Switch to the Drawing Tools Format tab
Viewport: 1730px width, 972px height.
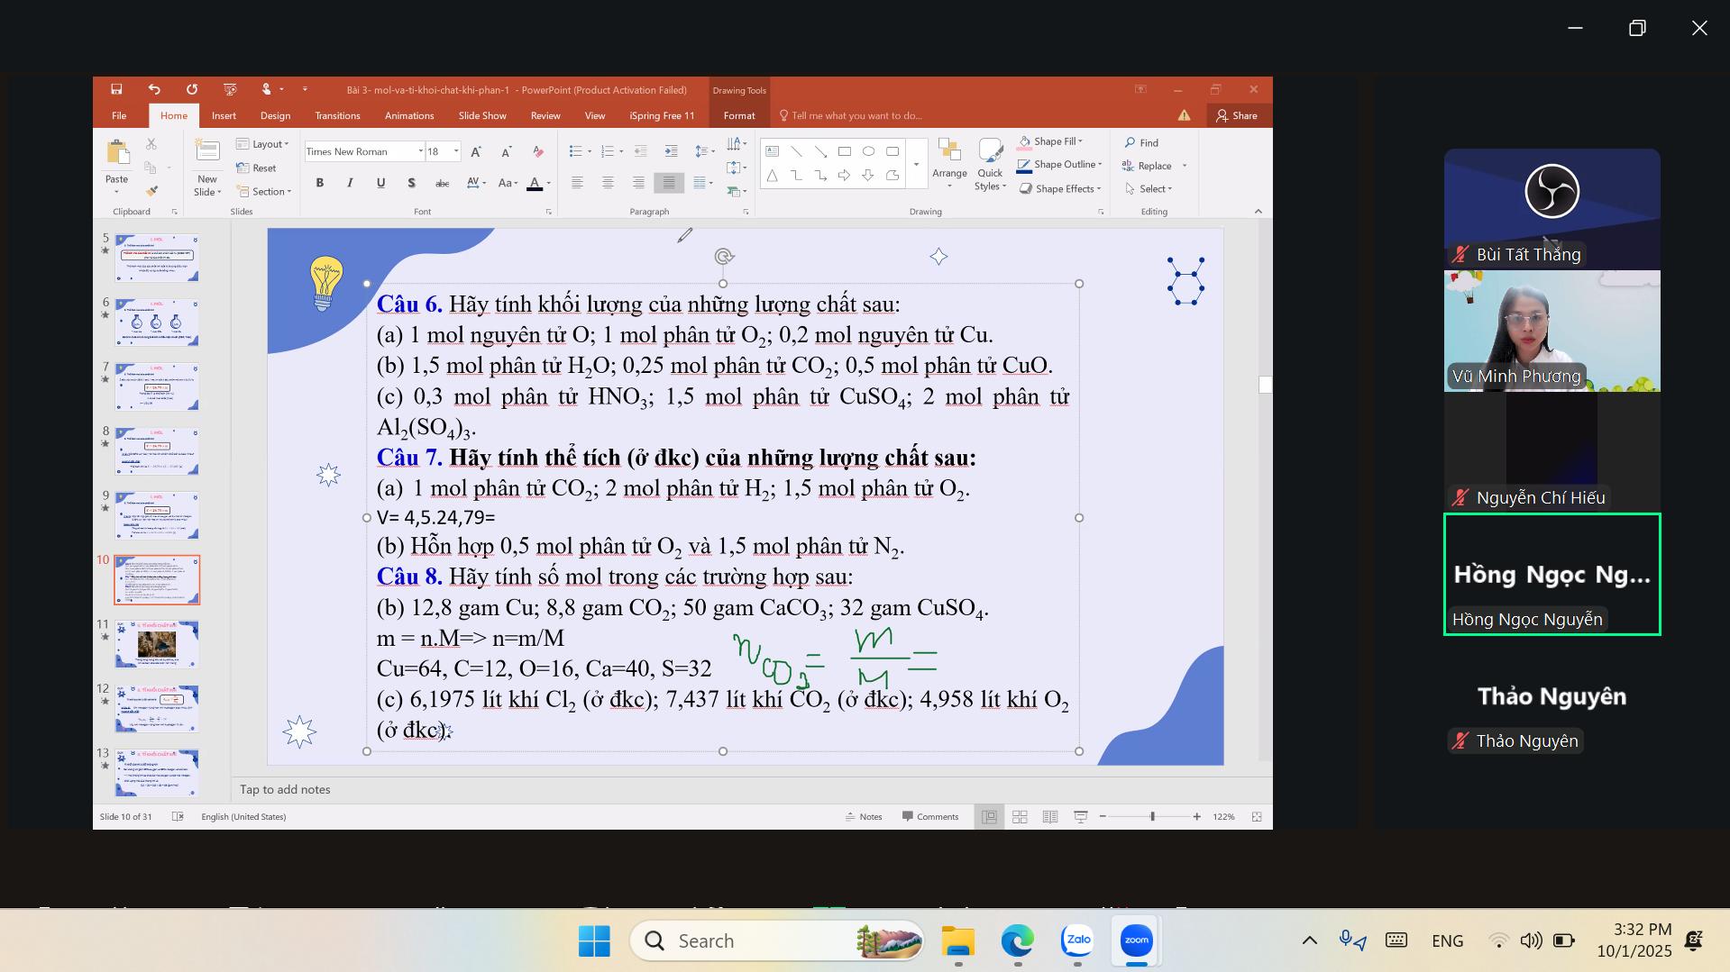738,115
